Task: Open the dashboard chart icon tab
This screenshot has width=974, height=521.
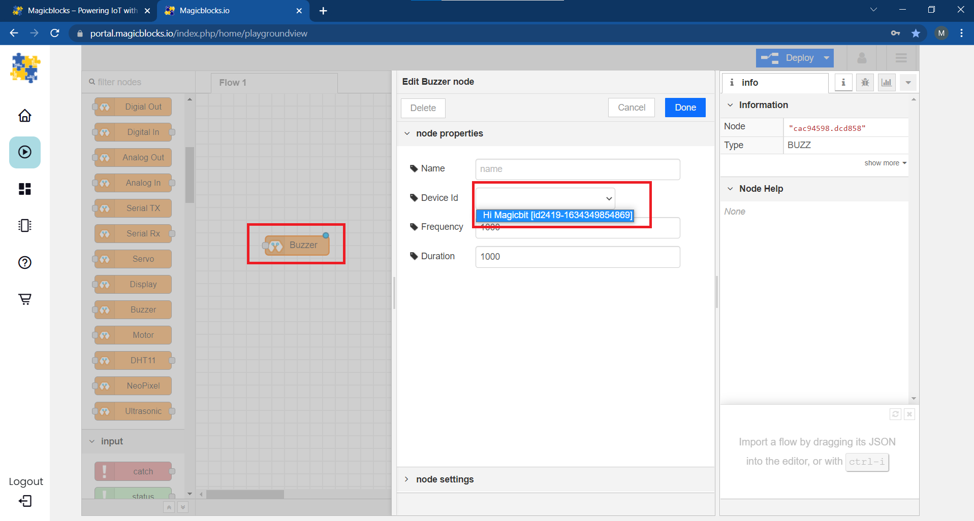Action: pyautogui.click(x=886, y=82)
